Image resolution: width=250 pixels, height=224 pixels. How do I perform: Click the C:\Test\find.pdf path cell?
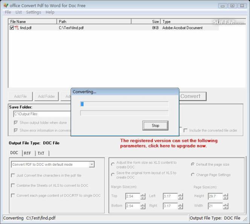(71, 28)
